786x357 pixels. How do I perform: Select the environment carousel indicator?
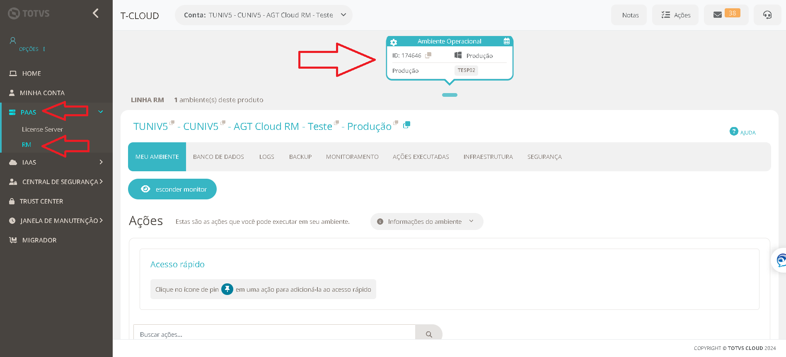[450, 95]
